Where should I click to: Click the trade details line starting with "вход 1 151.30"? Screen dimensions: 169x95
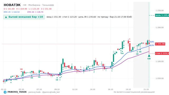(89, 17)
